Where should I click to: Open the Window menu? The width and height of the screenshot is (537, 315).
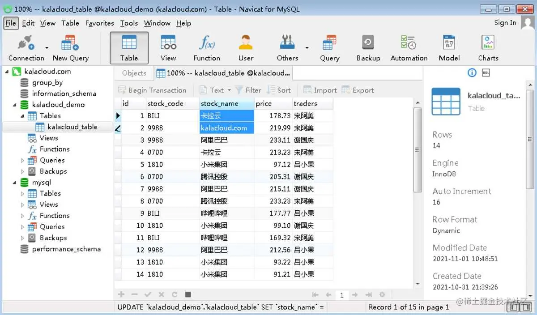[x=157, y=23]
